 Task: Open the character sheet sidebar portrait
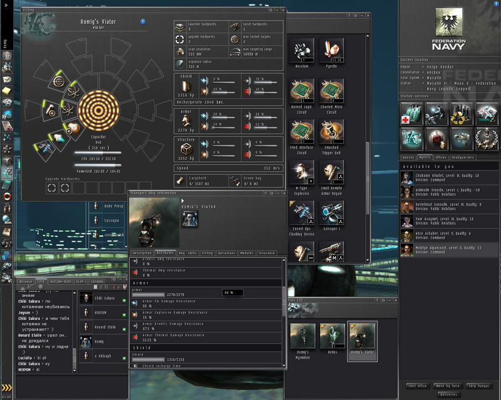coord(7,56)
